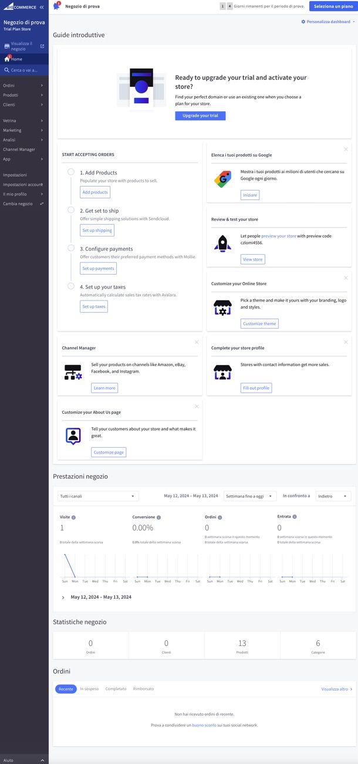The image size is (358, 764).
Task: Expand the May 12 – May 13 date row chevron
Action: (63, 597)
